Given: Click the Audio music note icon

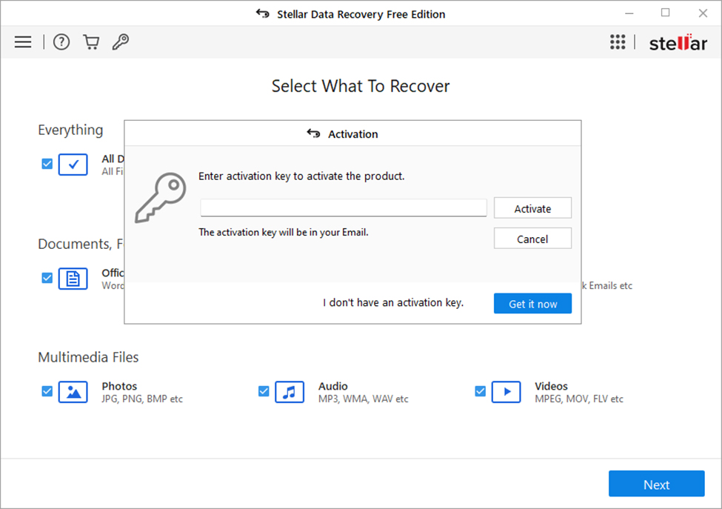Looking at the screenshot, I should [x=290, y=392].
